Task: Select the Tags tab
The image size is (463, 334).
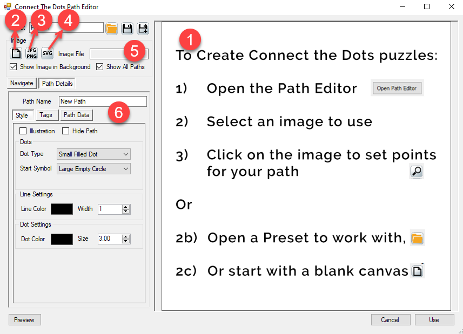Action: click(46, 115)
